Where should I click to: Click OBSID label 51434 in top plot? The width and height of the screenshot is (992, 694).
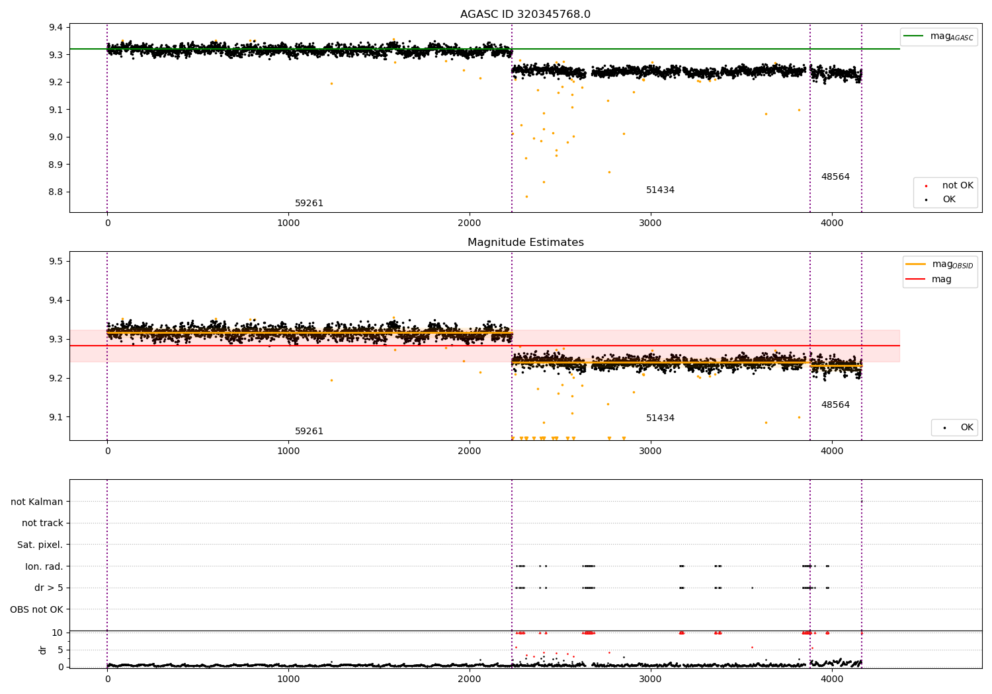pos(660,190)
